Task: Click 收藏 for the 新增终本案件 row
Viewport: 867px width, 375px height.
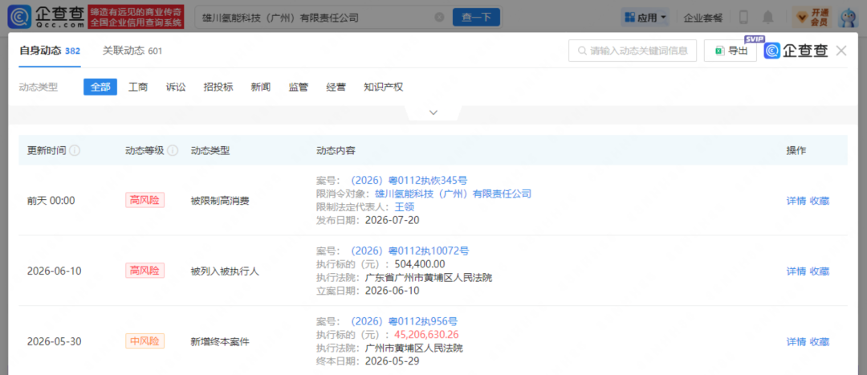Action: (x=820, y=342)
